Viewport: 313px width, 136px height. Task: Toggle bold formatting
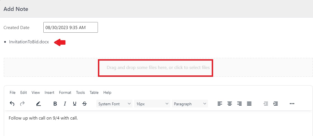[55, 104]
